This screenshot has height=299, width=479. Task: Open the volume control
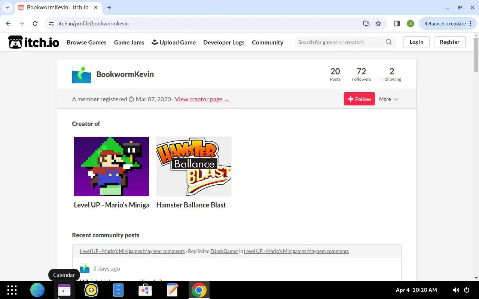click(x=456, y=290)
